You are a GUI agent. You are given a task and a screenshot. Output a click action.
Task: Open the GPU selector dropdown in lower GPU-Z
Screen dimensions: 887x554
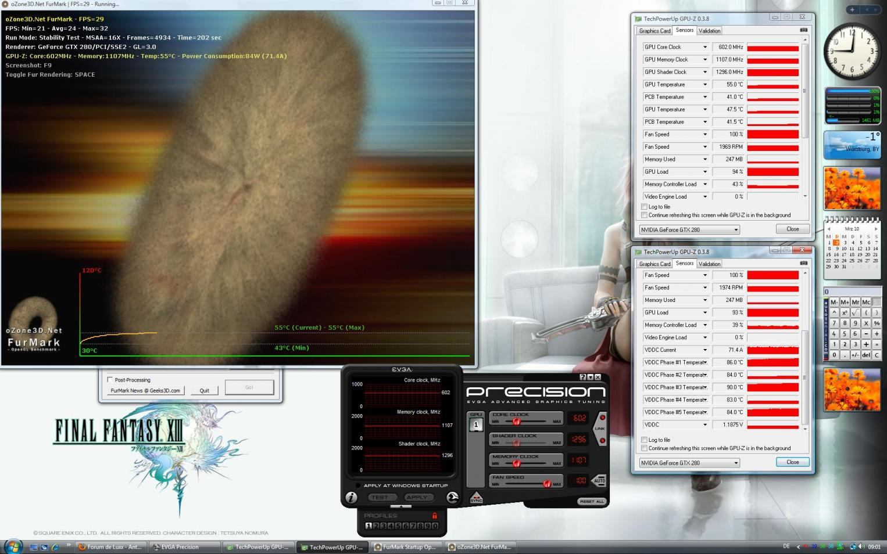tap(689, 463)
